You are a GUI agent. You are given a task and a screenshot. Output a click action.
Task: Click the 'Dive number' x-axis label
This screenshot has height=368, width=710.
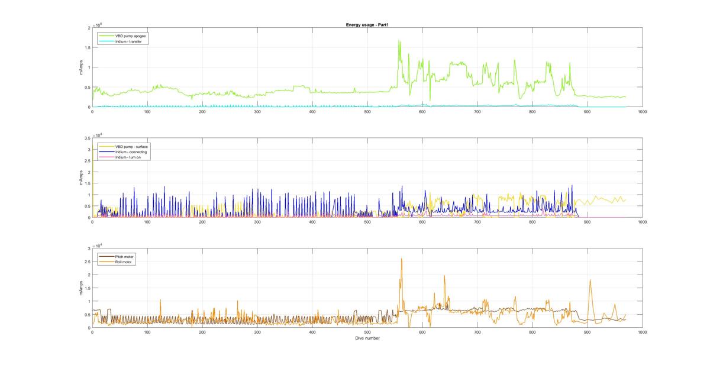point(367,338)
